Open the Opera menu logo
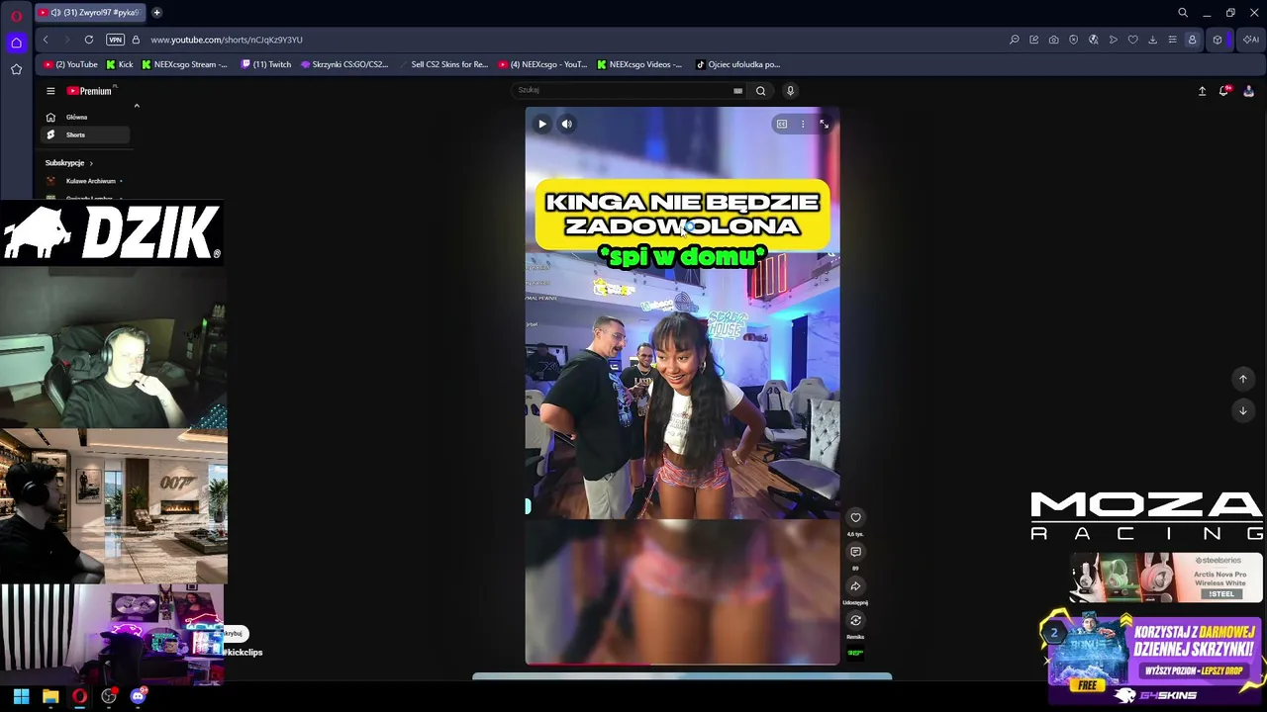 16,15
